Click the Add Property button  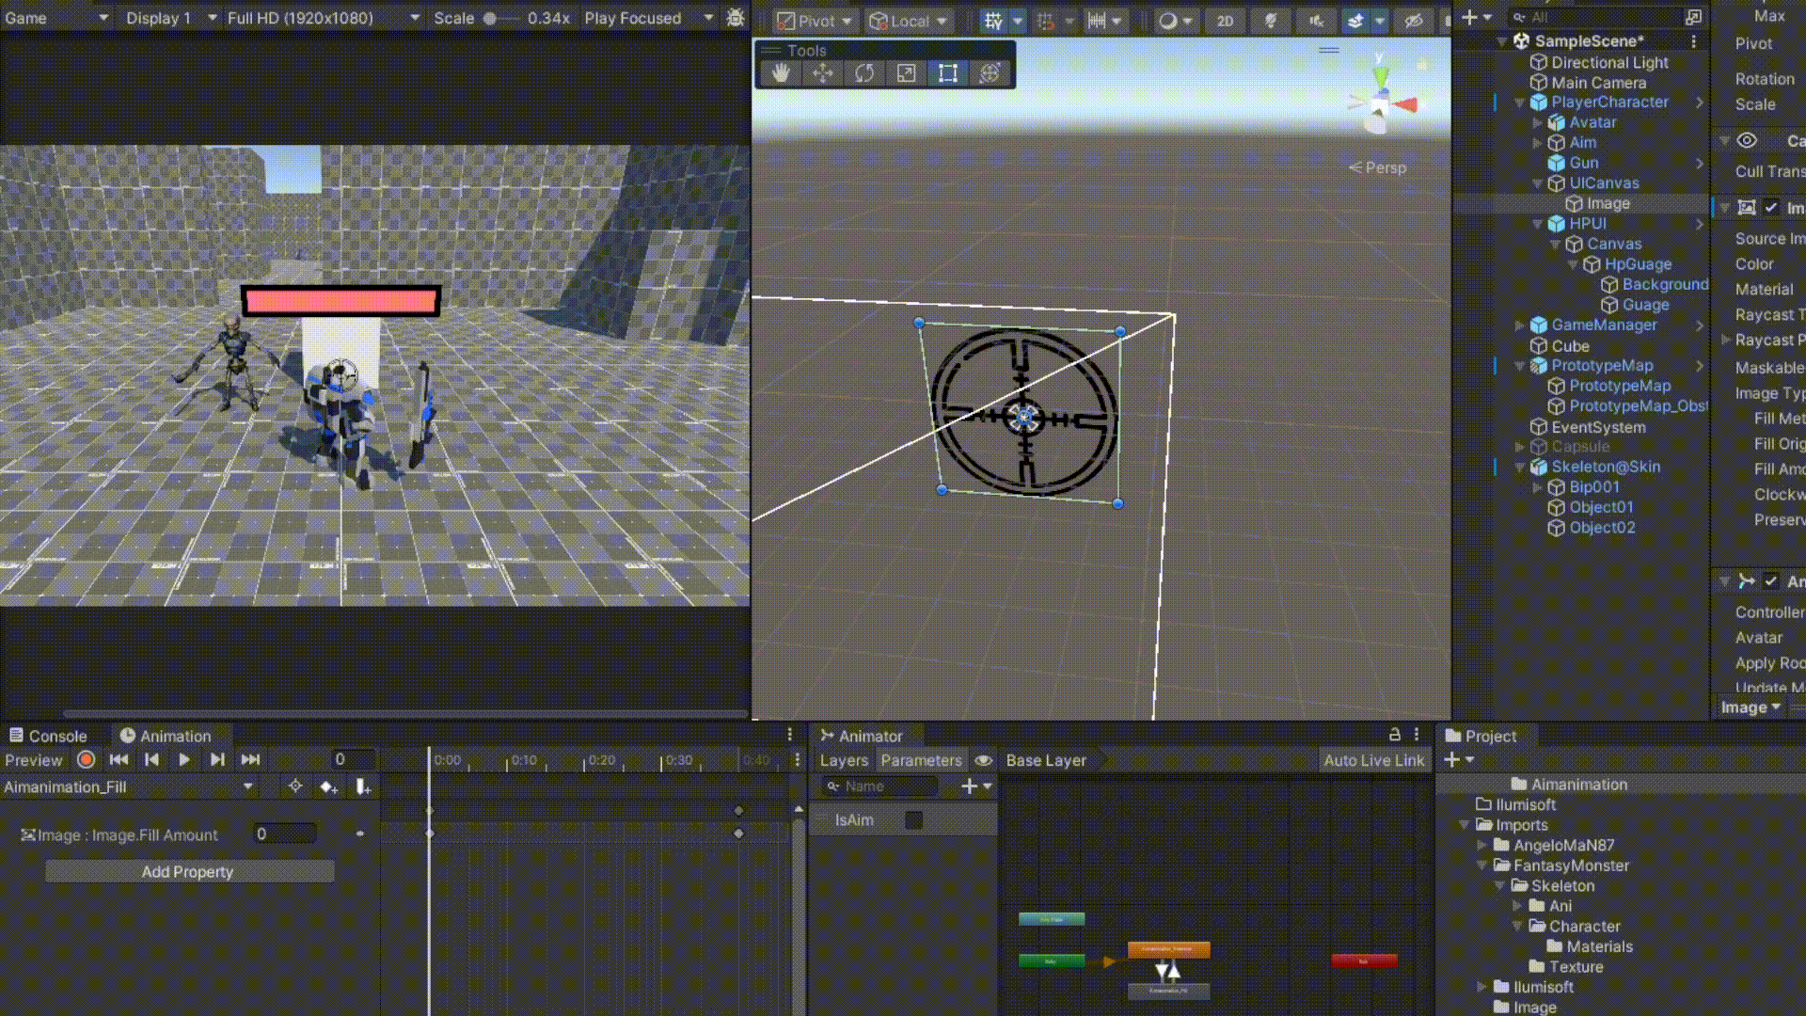pyautogui.click(x=189, y=871)
